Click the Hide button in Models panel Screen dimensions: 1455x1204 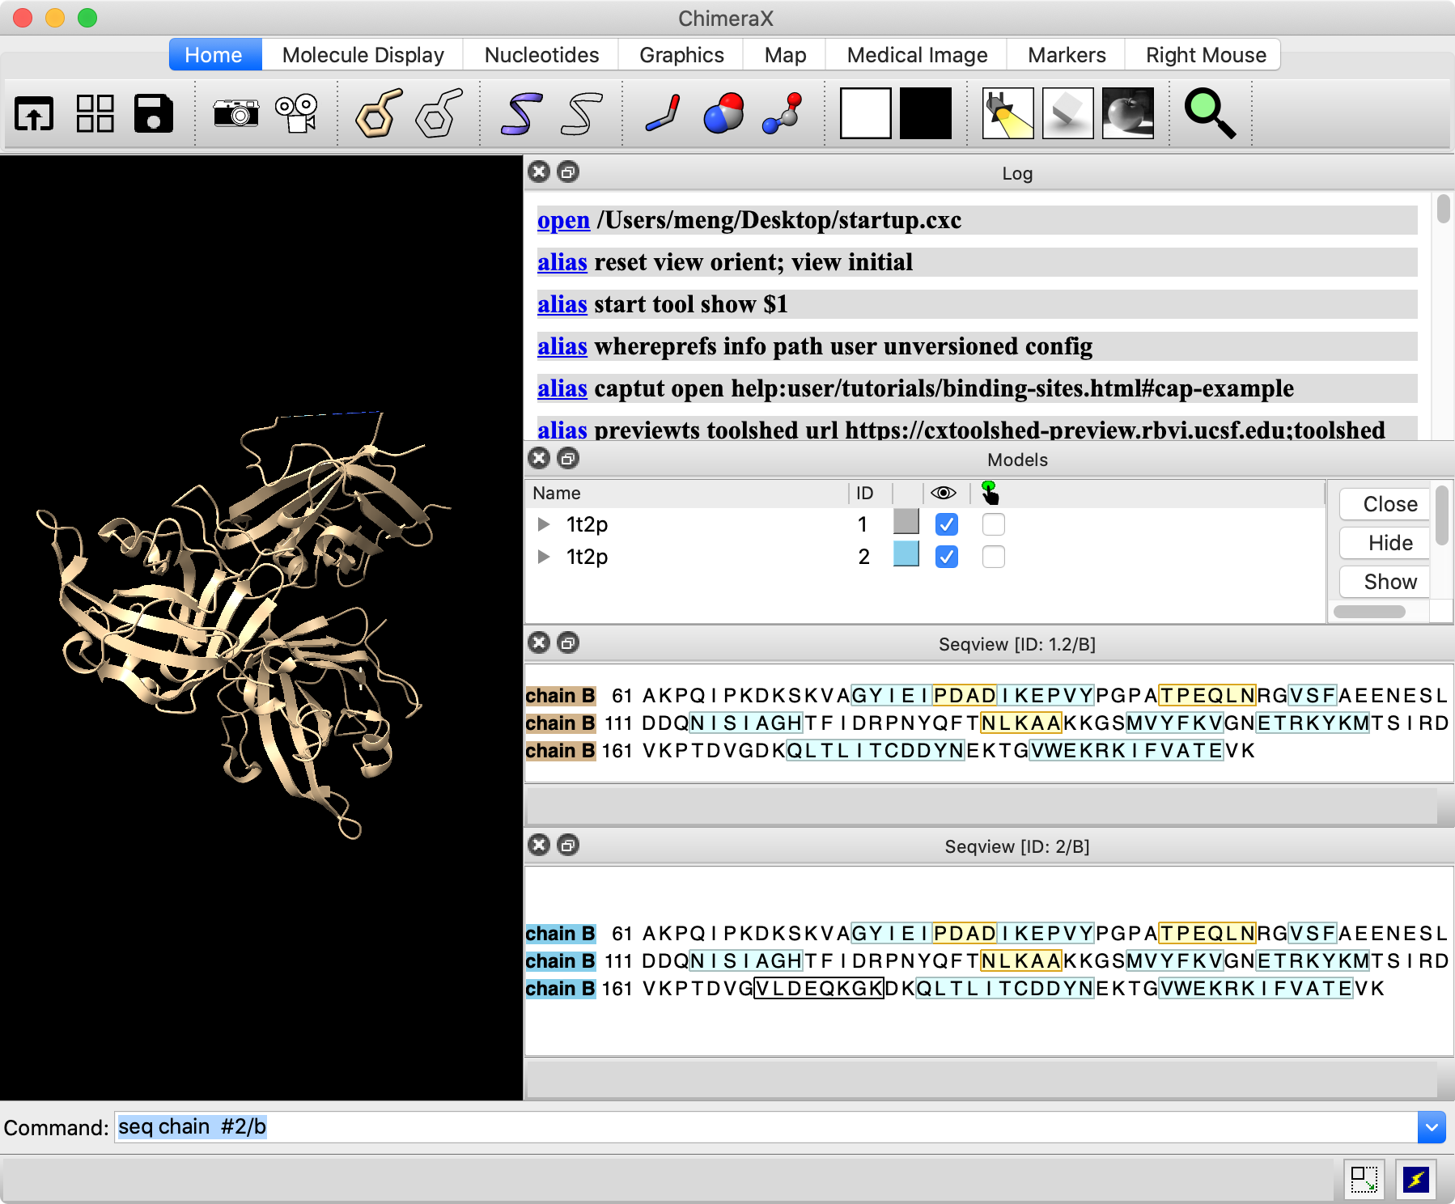[1389, 543]
